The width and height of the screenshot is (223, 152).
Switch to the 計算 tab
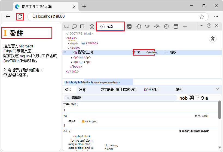pos(82,90)
